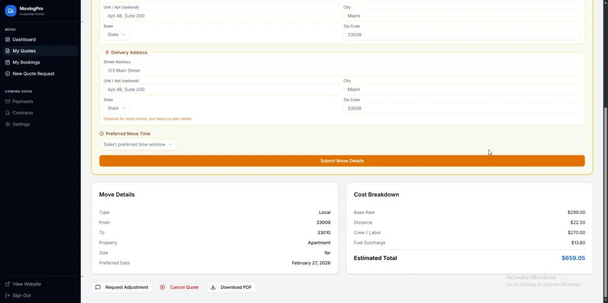Open the Contracts sidebar link

pyautogui.click(x=23, y=113)
